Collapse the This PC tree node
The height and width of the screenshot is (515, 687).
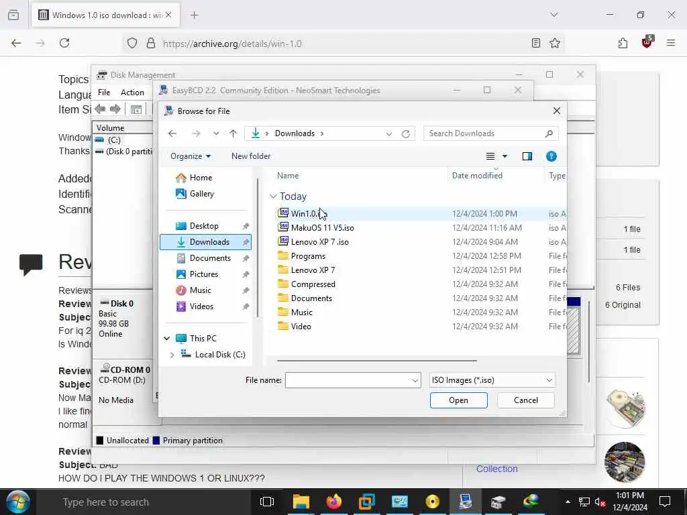pyautogui.click(x=167, y=339)
